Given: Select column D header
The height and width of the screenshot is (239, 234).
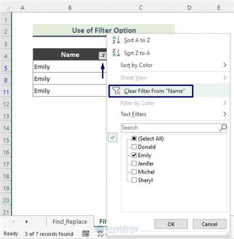Looking at the screenshot, I should point(190,7).
